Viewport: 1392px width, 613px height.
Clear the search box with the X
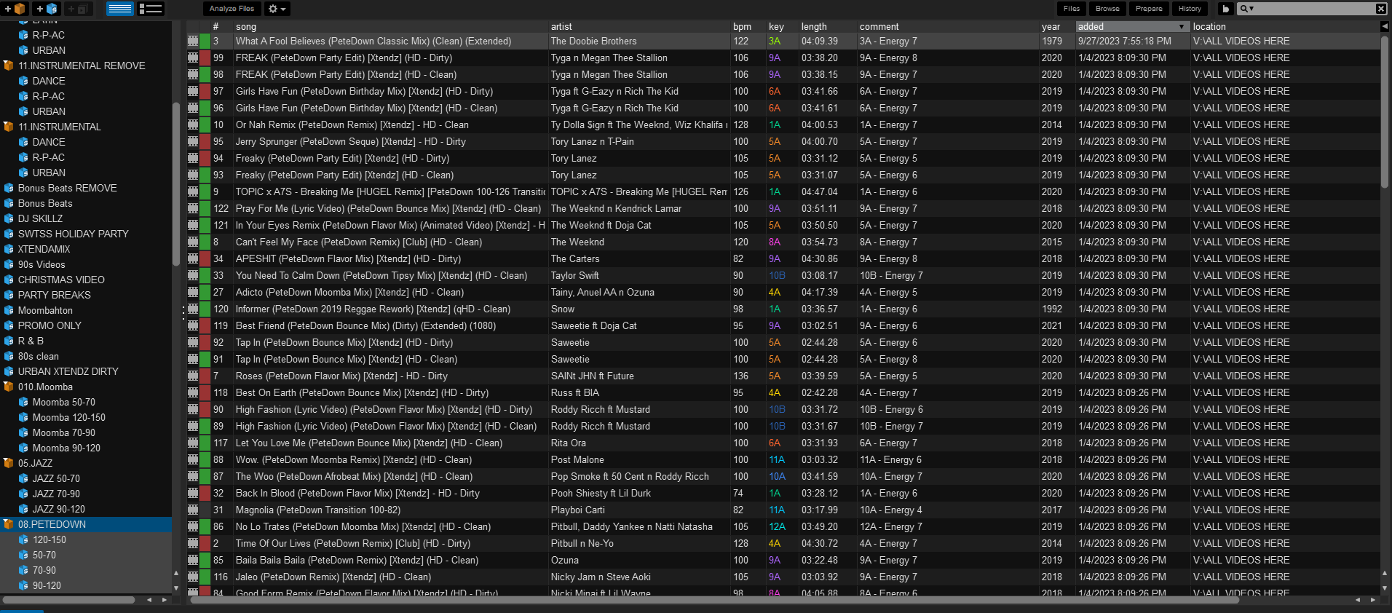(1380, 9)
